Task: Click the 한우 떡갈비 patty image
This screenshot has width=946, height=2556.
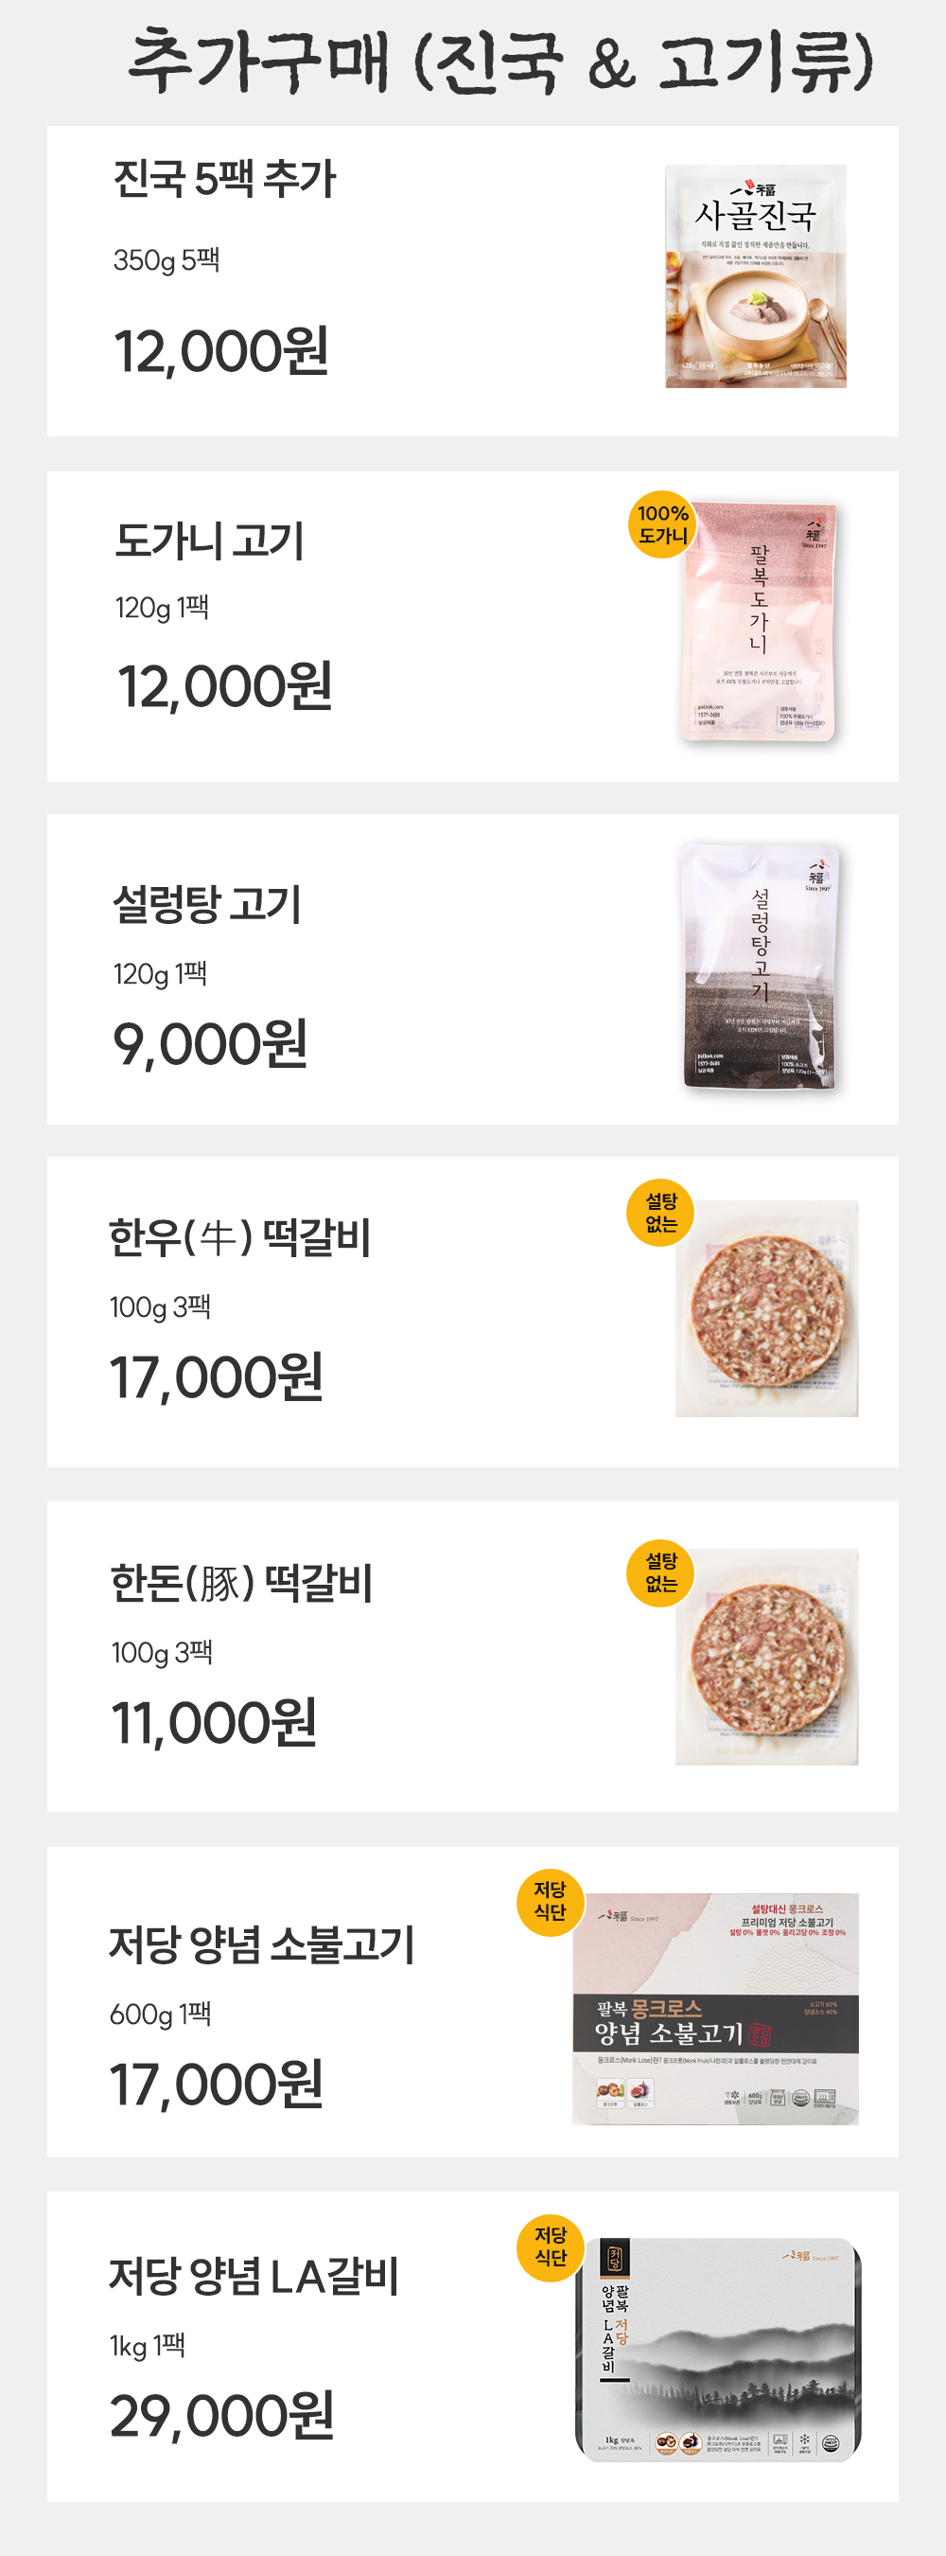Action: tap(767, 1310)
